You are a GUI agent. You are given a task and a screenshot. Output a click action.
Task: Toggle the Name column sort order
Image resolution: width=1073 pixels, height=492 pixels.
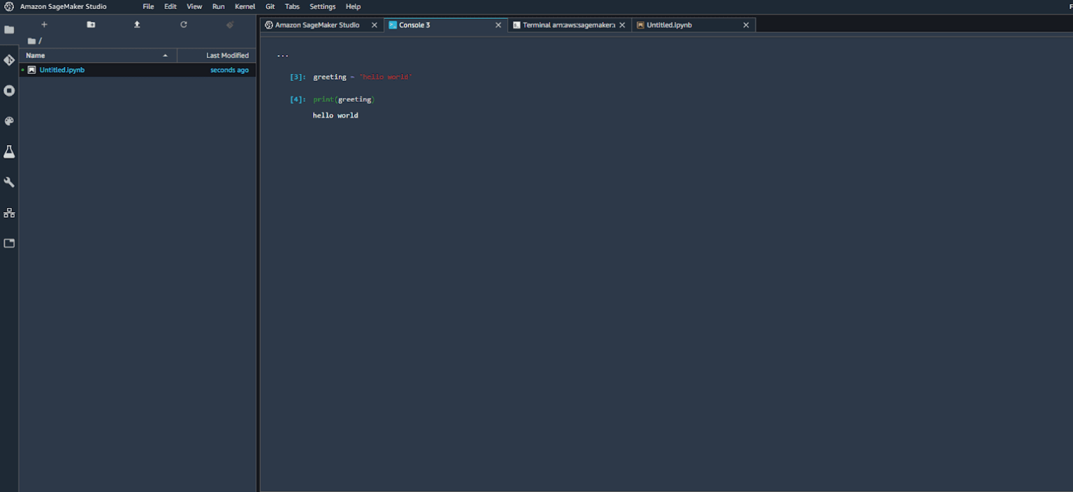click(x=35, y=55)
